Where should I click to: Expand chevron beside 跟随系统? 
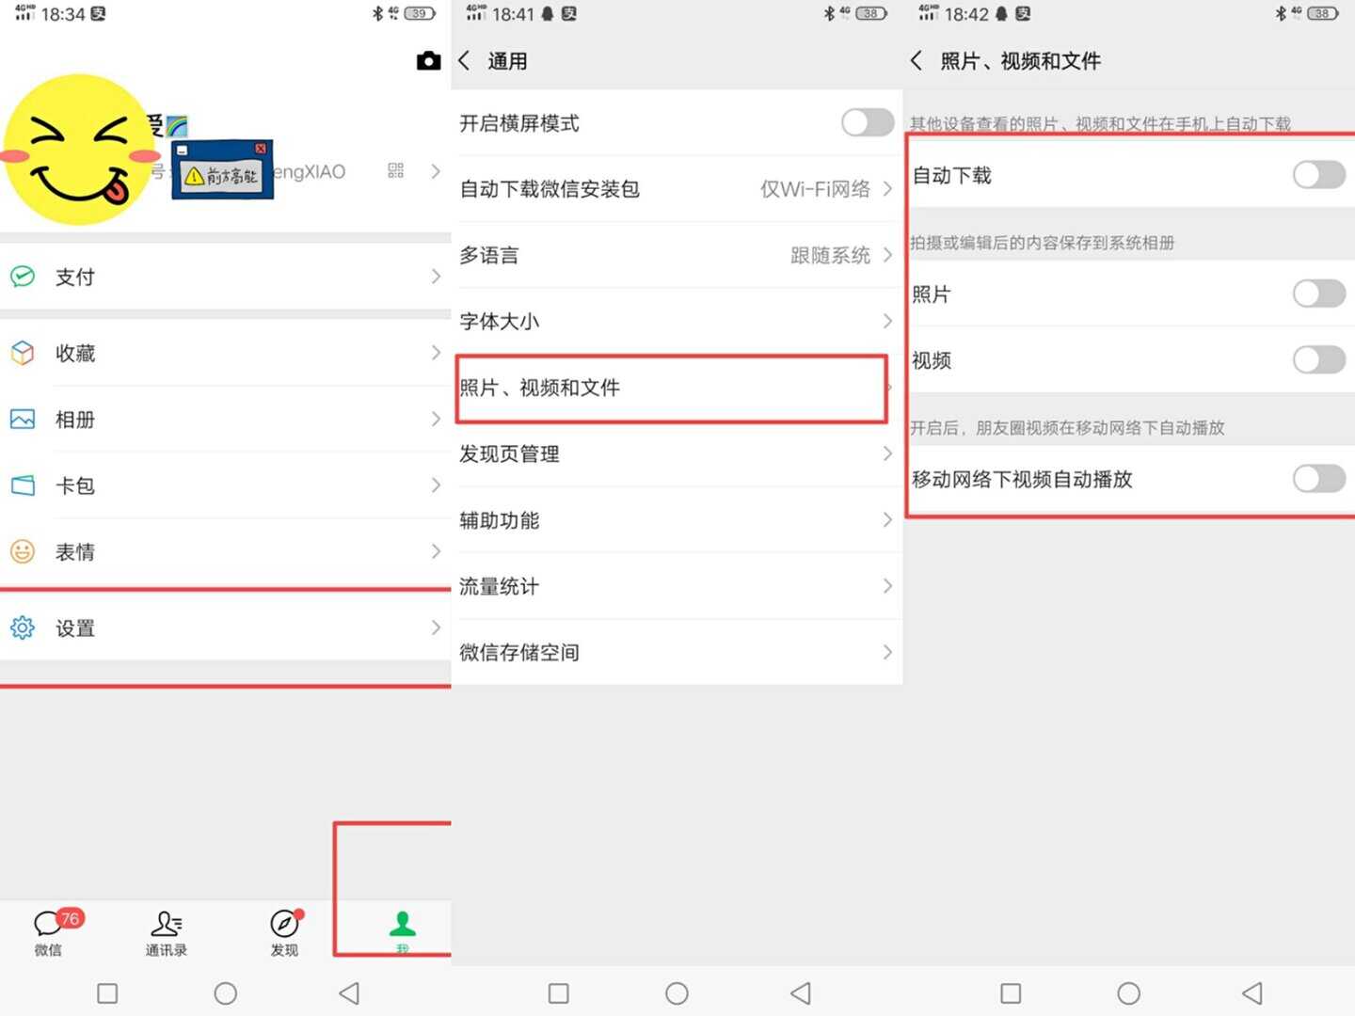(x=887, y=255)
